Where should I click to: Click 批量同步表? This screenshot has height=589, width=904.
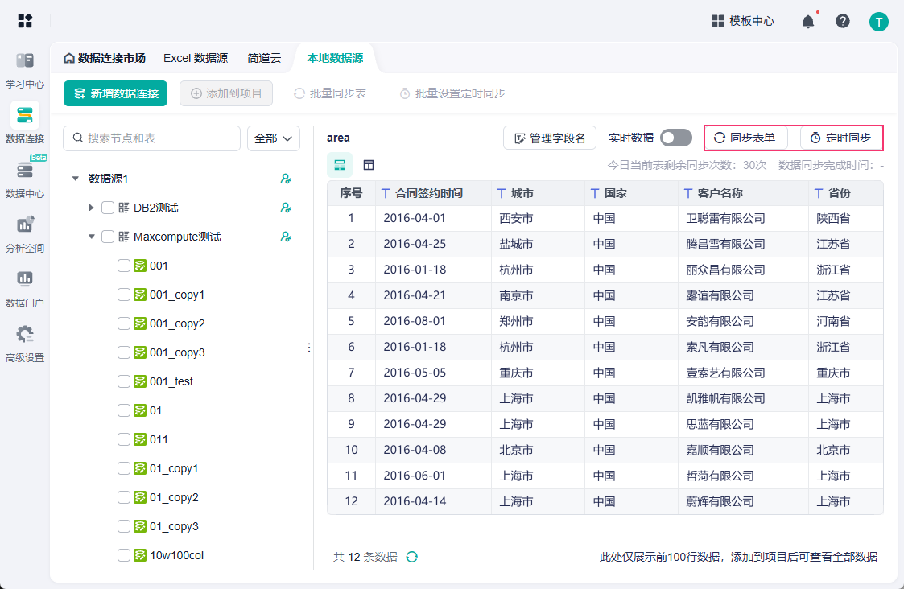pos(330,93)
